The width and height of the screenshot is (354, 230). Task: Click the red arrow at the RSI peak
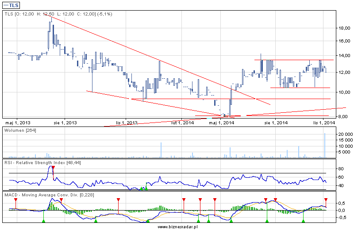(x=53, y=169)
